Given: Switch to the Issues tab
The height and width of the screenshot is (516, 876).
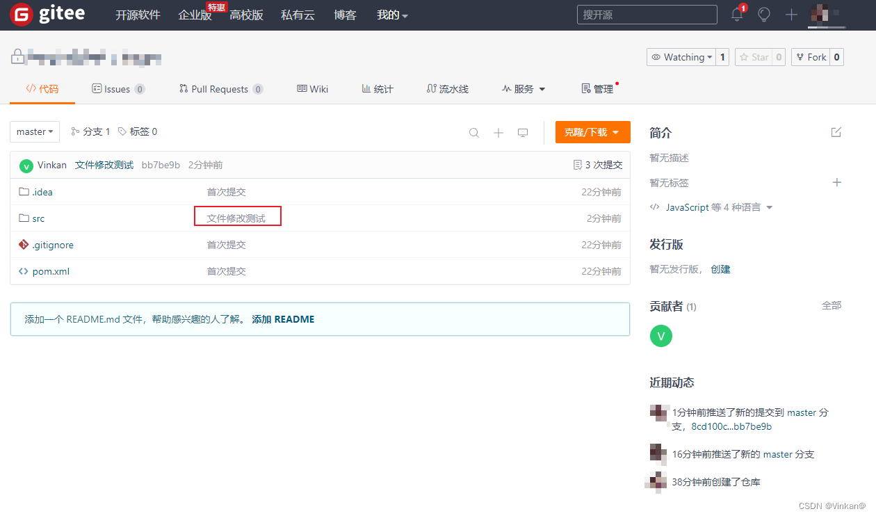Looking at the screenshot, I should point(118,88).
